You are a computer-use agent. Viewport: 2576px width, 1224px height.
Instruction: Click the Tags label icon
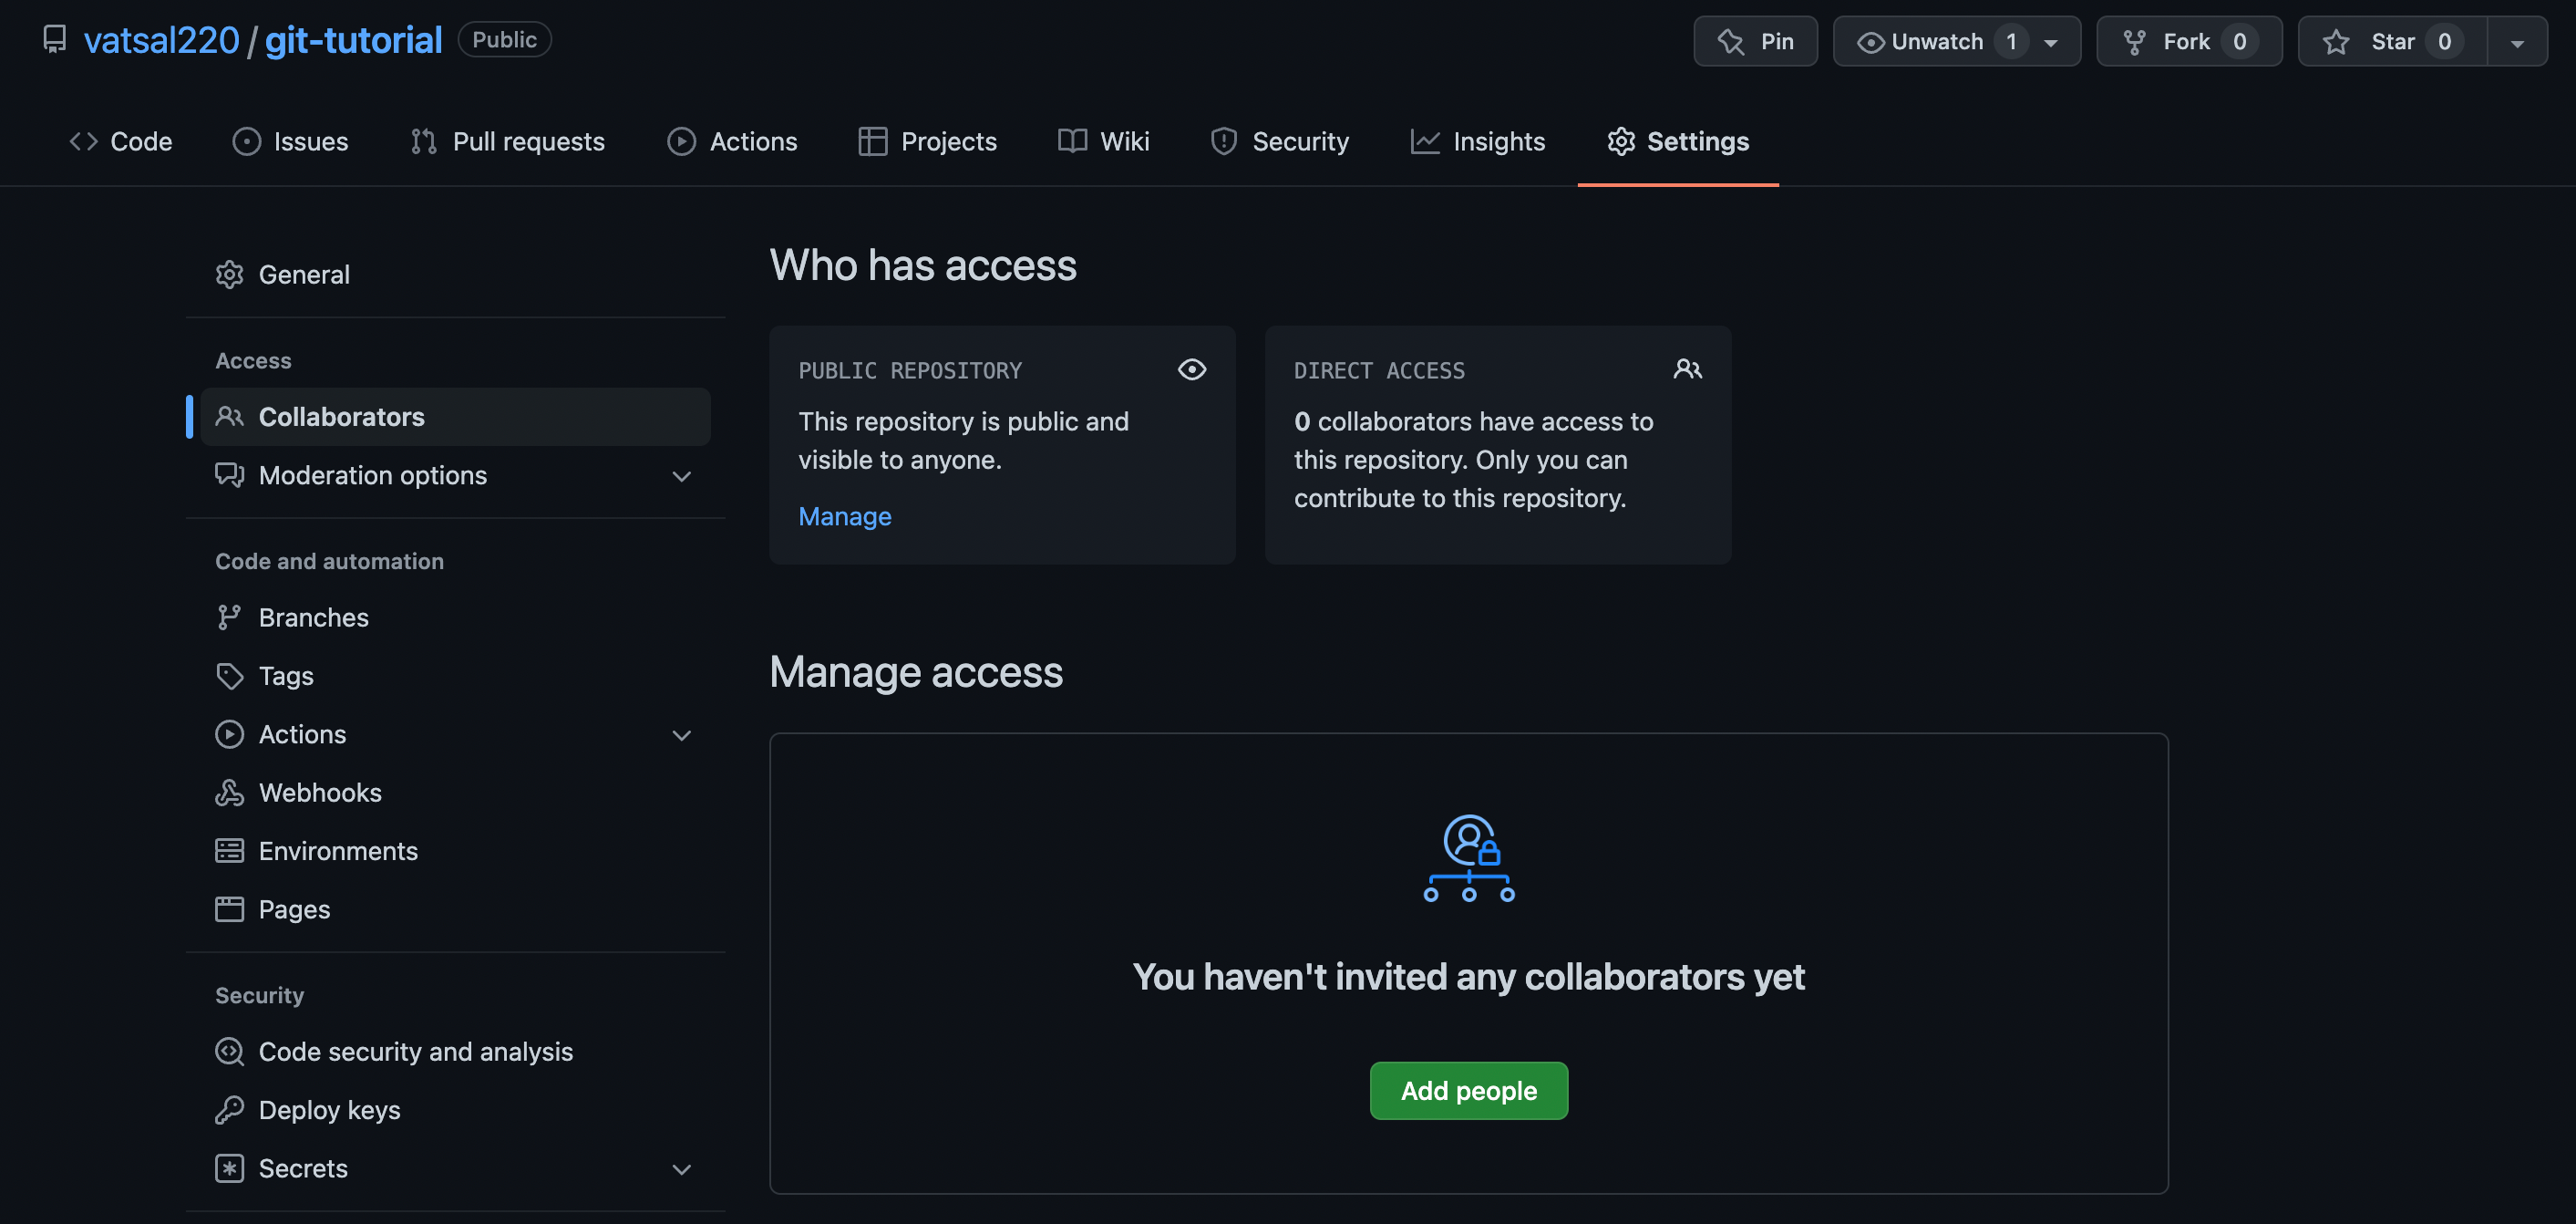[x=230, y=676]
